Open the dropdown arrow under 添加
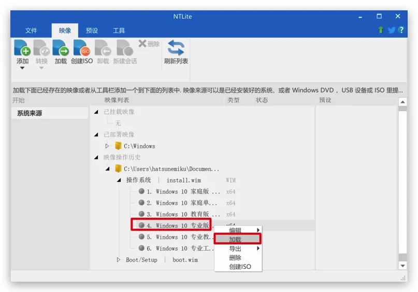Image resolution: width=418 pixels, height=292 pixels. [22, 68]
